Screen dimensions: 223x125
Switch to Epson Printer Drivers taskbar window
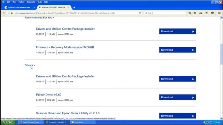point(31,122)
